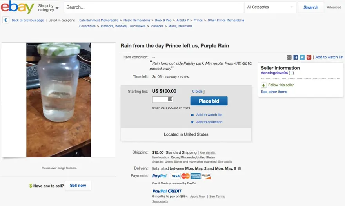Click the Sell now button
The image size is (345, 206).
click(78, 185)
